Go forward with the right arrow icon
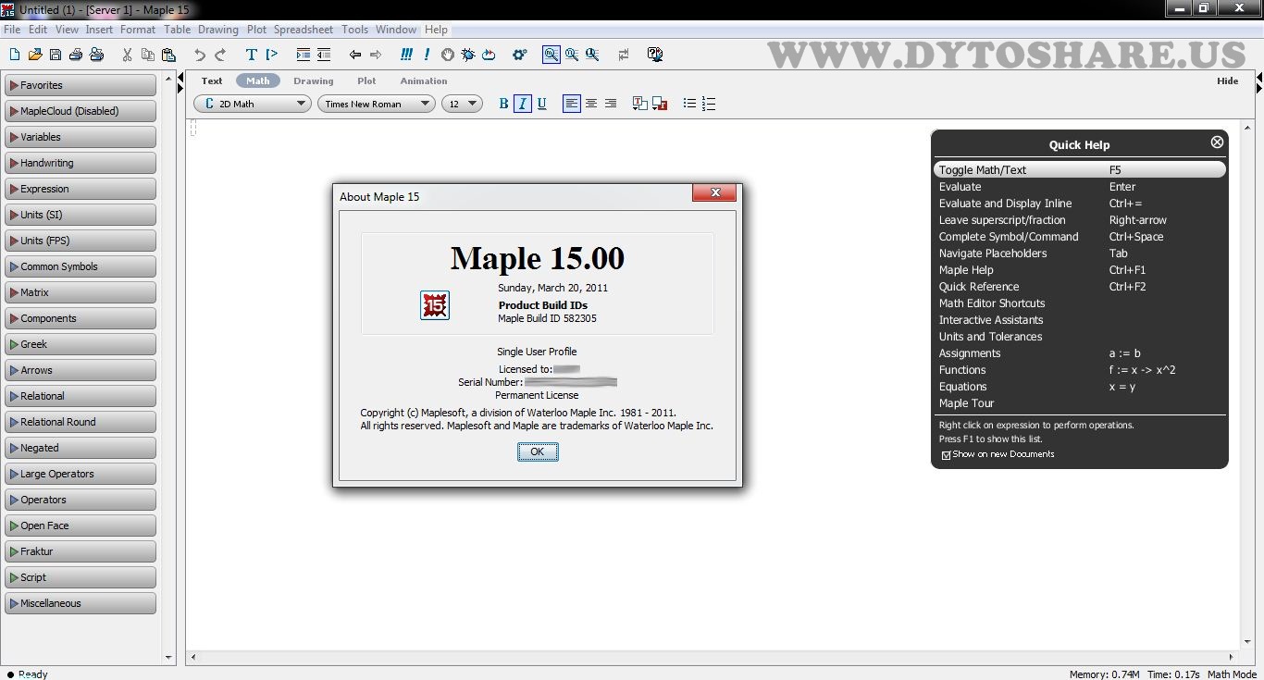The image size is (1264, 680). 376,55
